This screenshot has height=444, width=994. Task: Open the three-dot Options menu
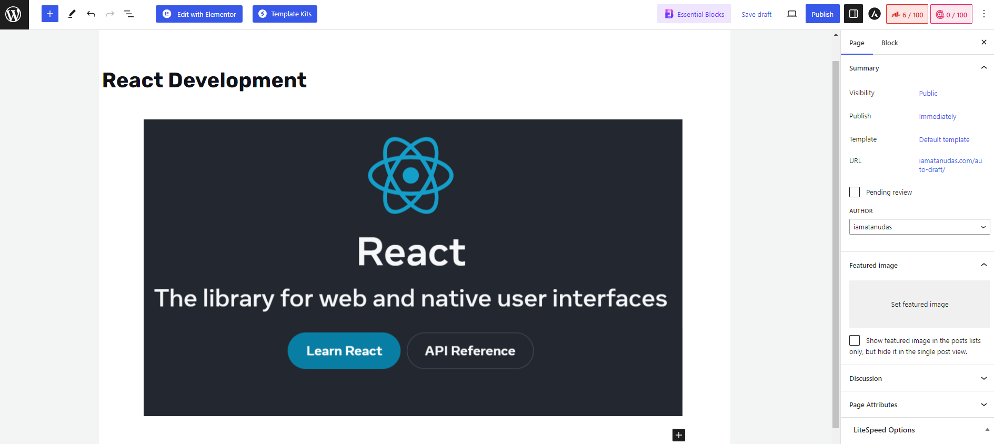984,14
